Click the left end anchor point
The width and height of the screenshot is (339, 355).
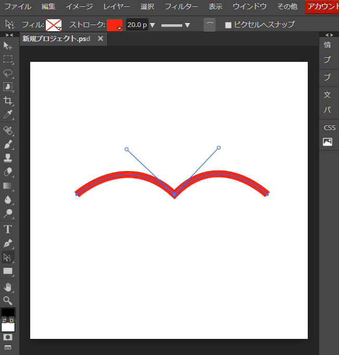pyautogui.click(x=77, y=194)
